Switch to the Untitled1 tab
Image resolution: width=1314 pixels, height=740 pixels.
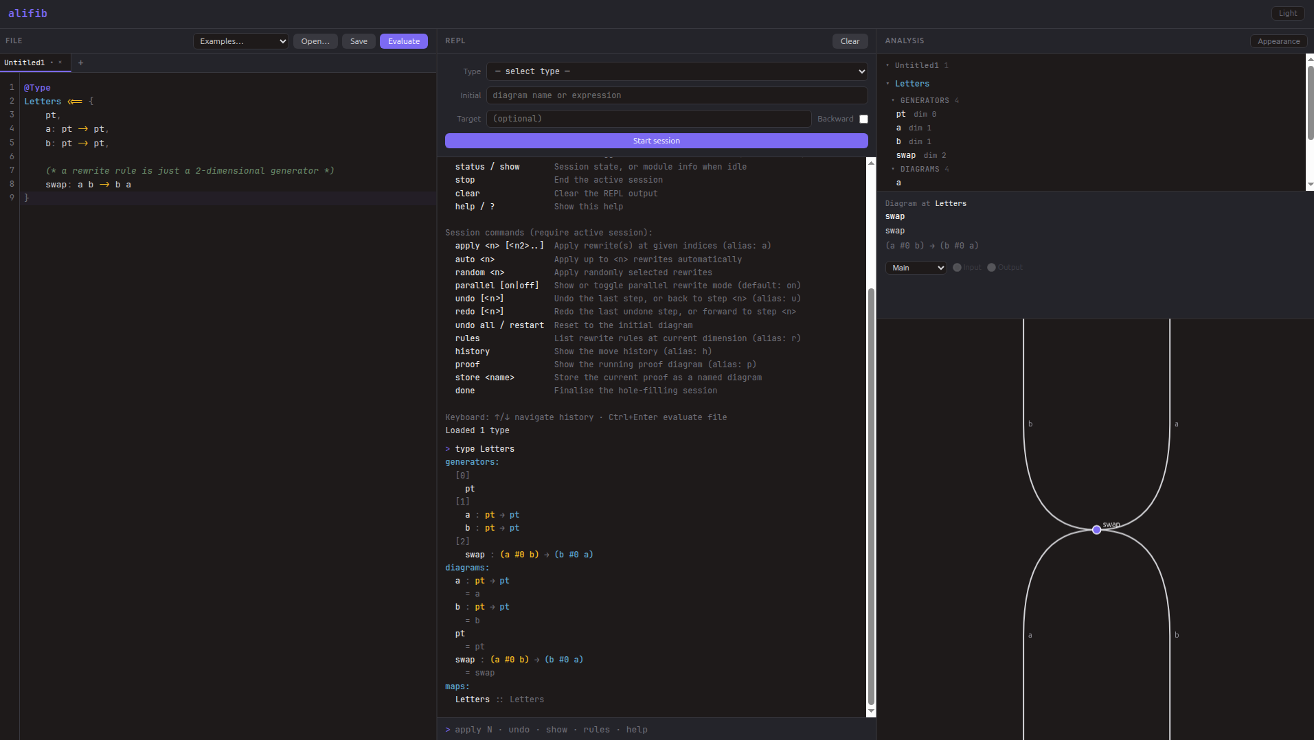click(25, 62)
